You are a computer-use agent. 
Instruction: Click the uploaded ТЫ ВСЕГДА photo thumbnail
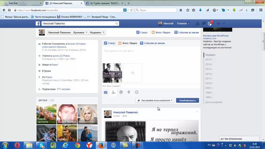tap(112, 73)
